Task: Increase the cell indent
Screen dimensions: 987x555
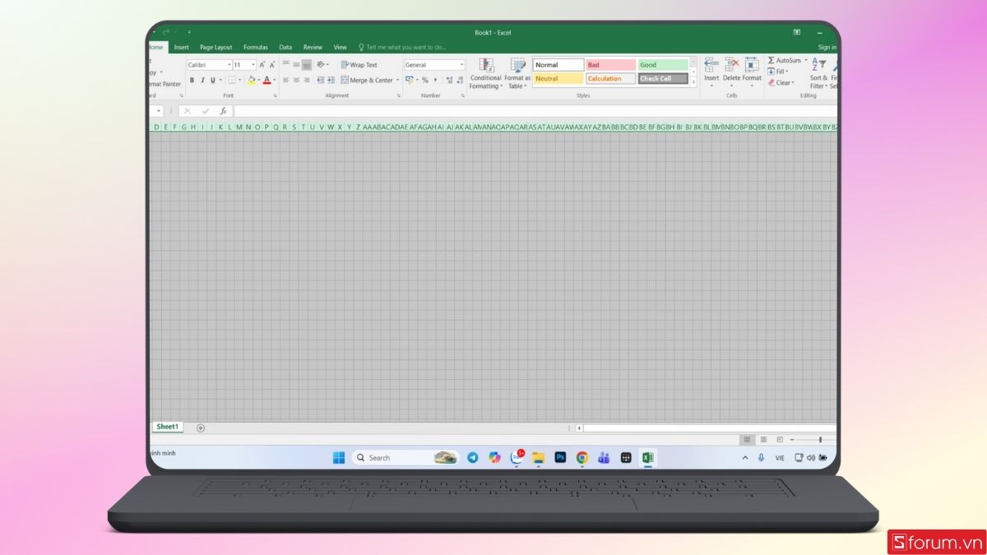Action: (331, 81)
